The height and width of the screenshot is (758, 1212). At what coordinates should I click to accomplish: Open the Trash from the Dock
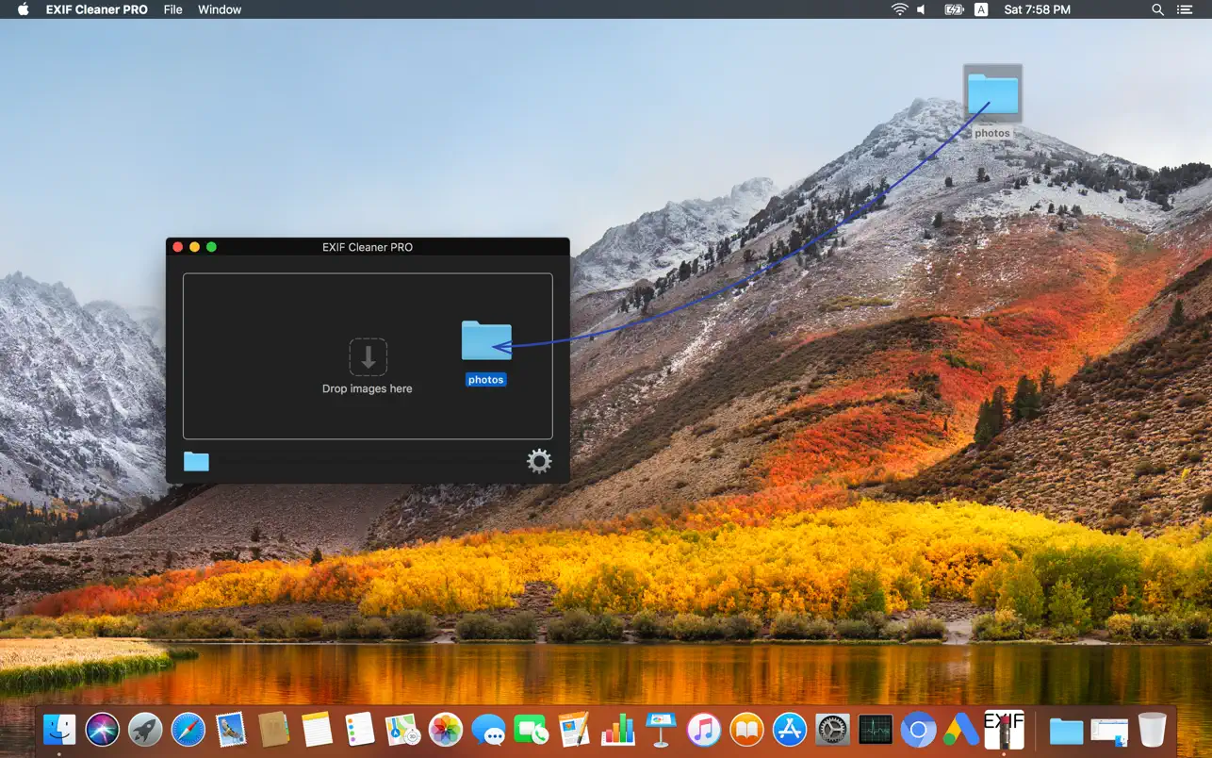(1152, 729)
